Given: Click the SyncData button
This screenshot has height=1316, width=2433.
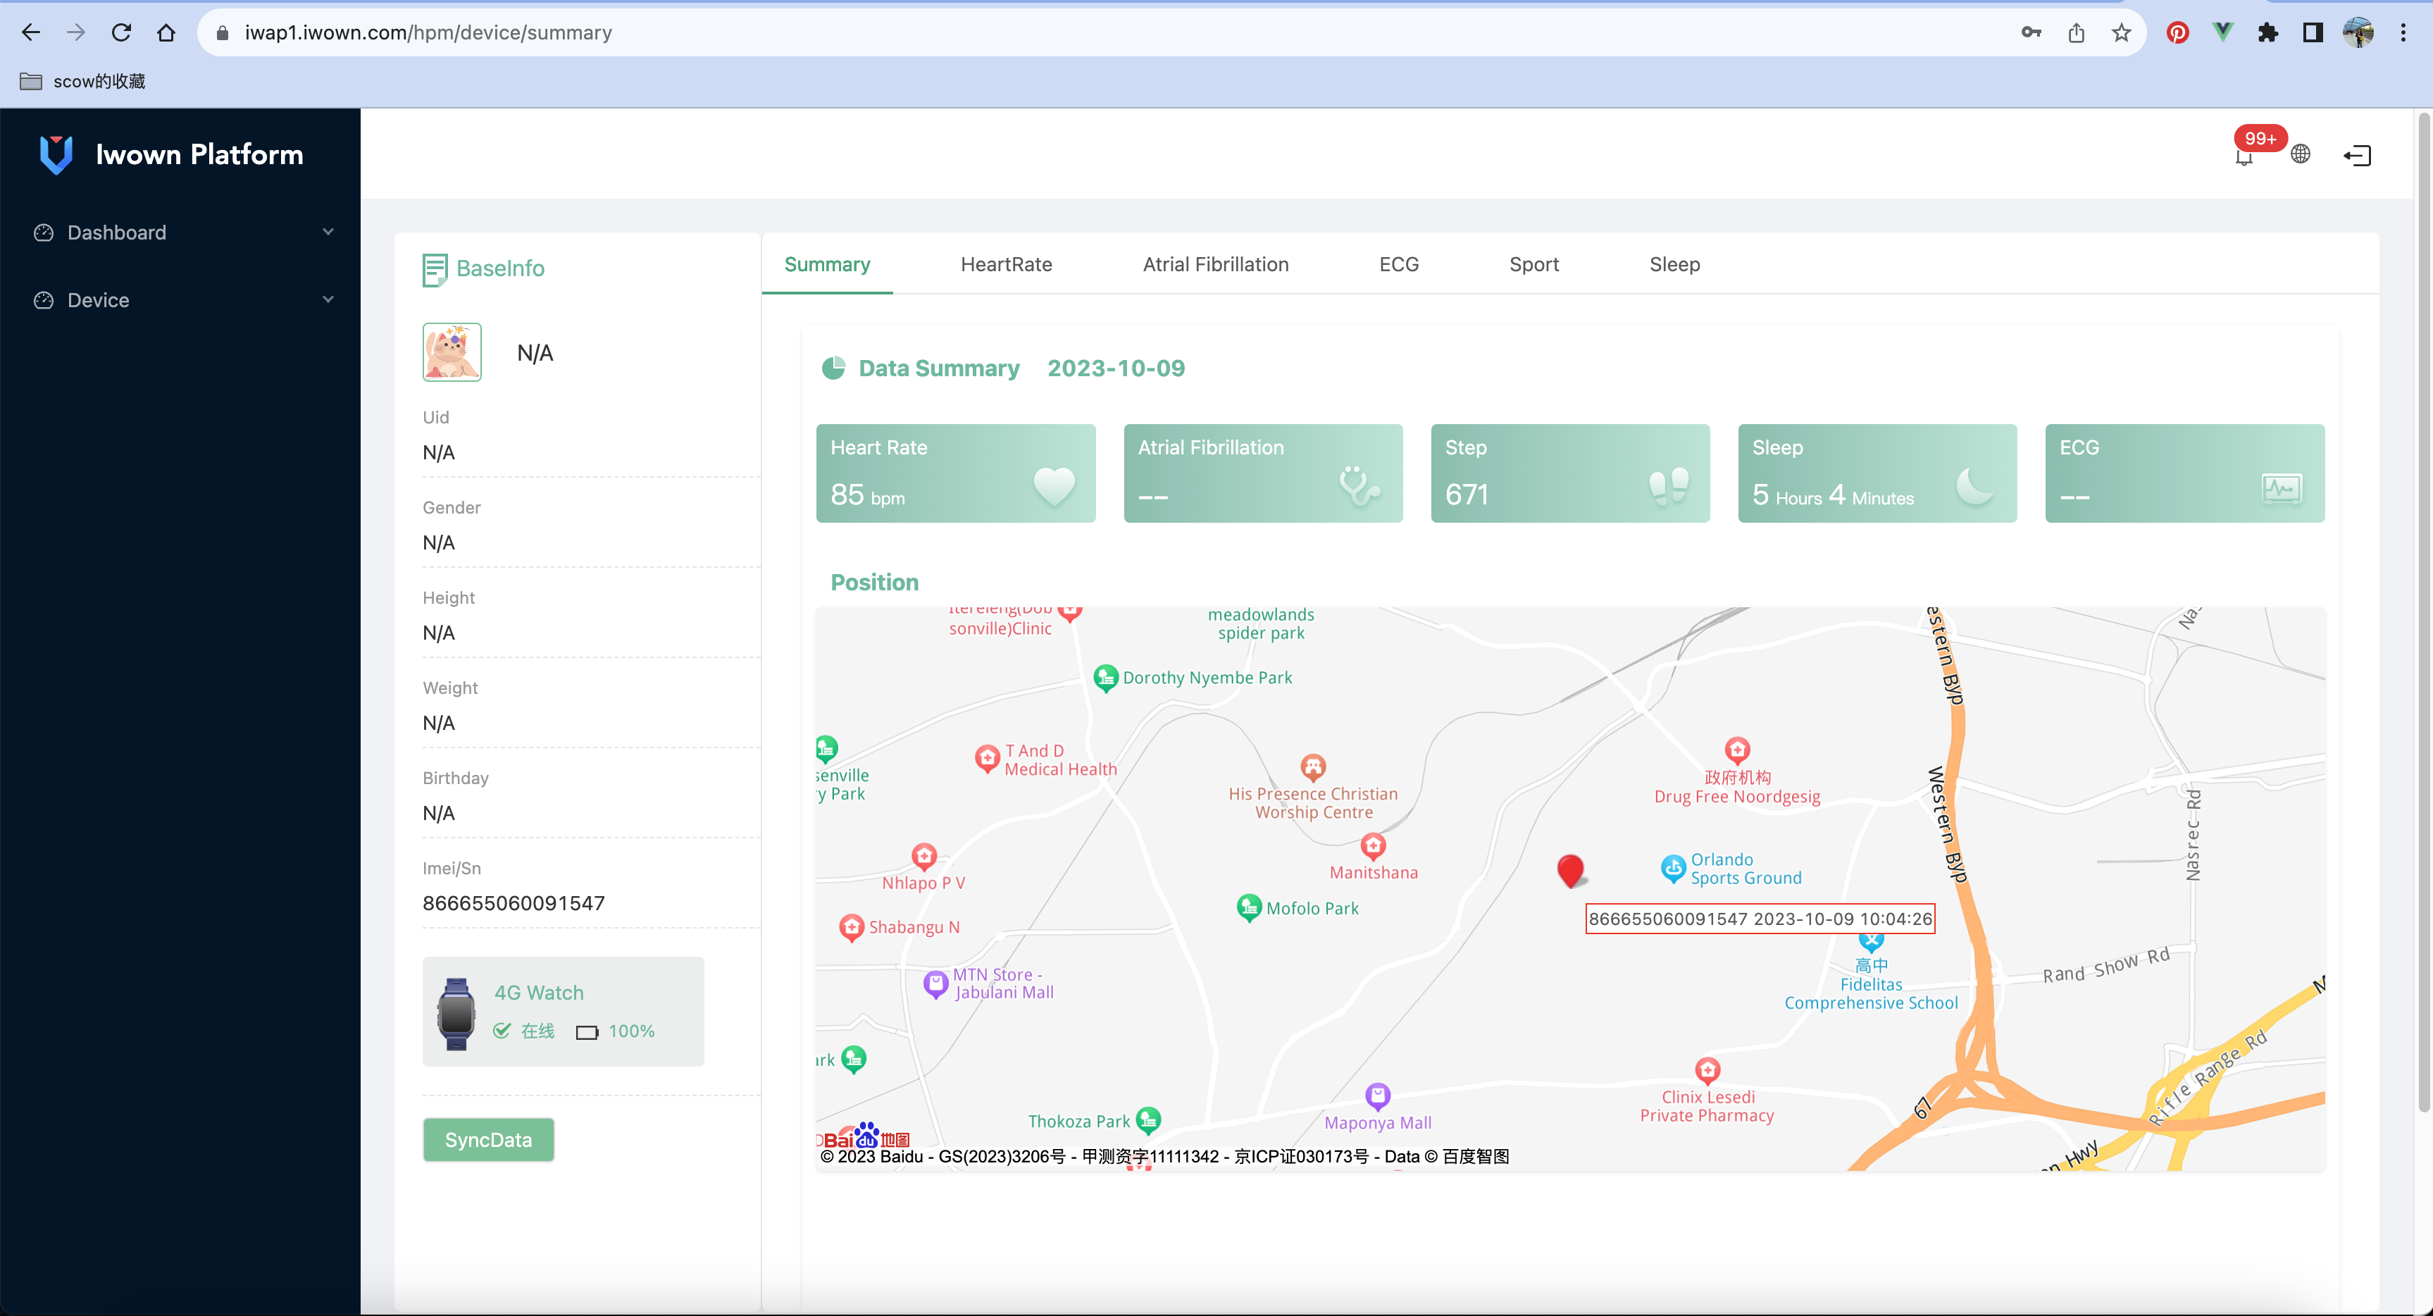Looking at the screenshot, I should pyautogui.click(x=487, y=1139).
